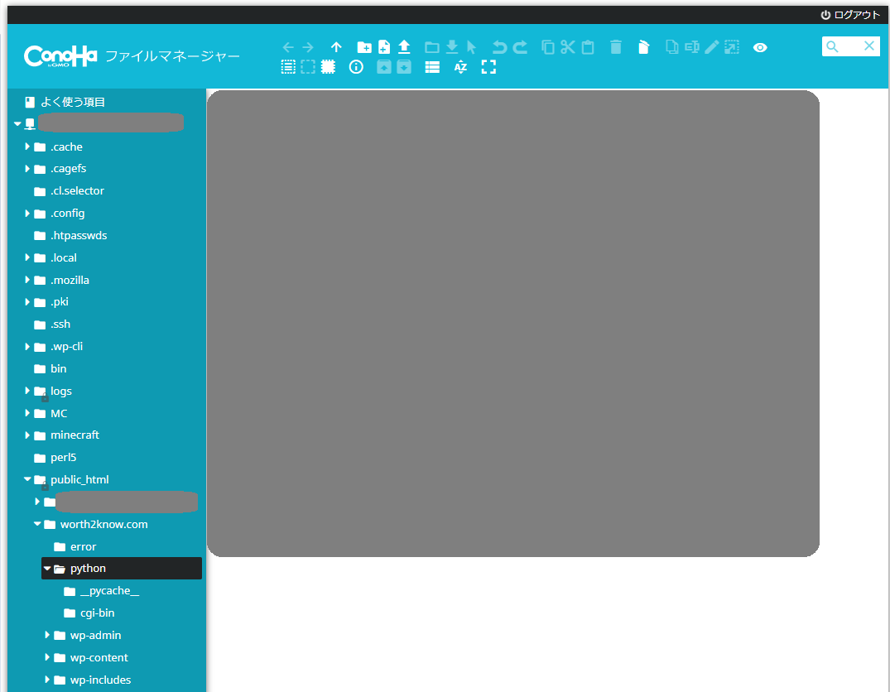Open よく使う項目 favorites entry
890x692 pixels.
(x=73, y=102)
